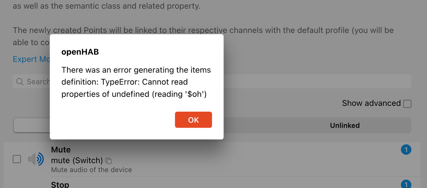Dismiss the openHAB error dialog with OK

click(x=193, y=120)
